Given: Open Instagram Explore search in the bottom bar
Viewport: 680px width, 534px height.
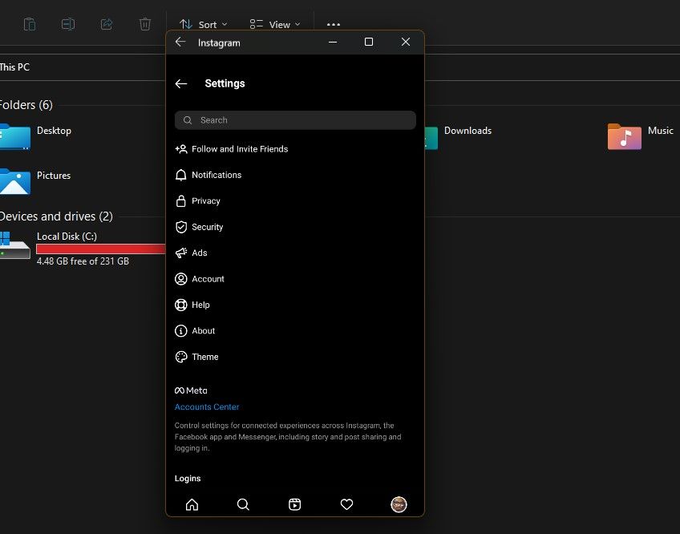Looking at the screenshot, I should point(243,504).
